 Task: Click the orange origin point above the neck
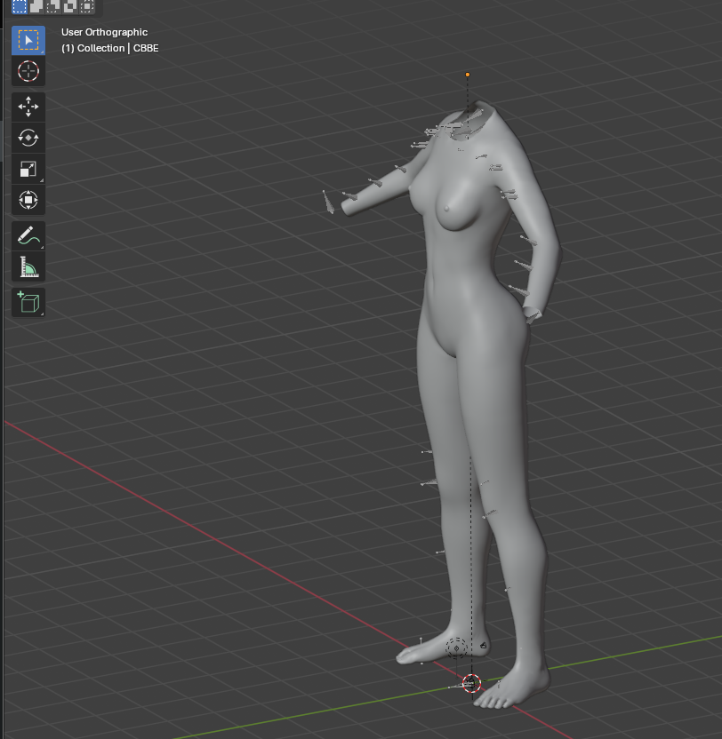pyautogui.click(x=468, y=75)
